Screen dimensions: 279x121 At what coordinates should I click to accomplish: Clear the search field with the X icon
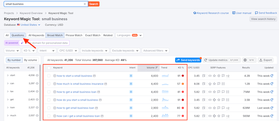(85, 4)
